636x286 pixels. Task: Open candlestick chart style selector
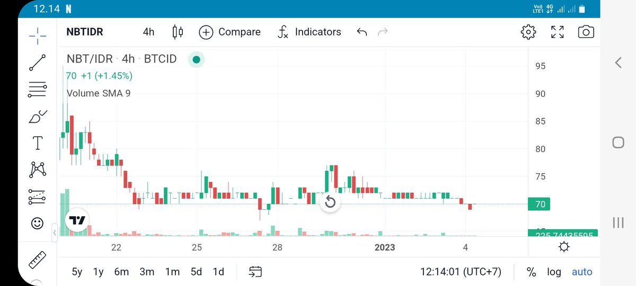point(178,32)
